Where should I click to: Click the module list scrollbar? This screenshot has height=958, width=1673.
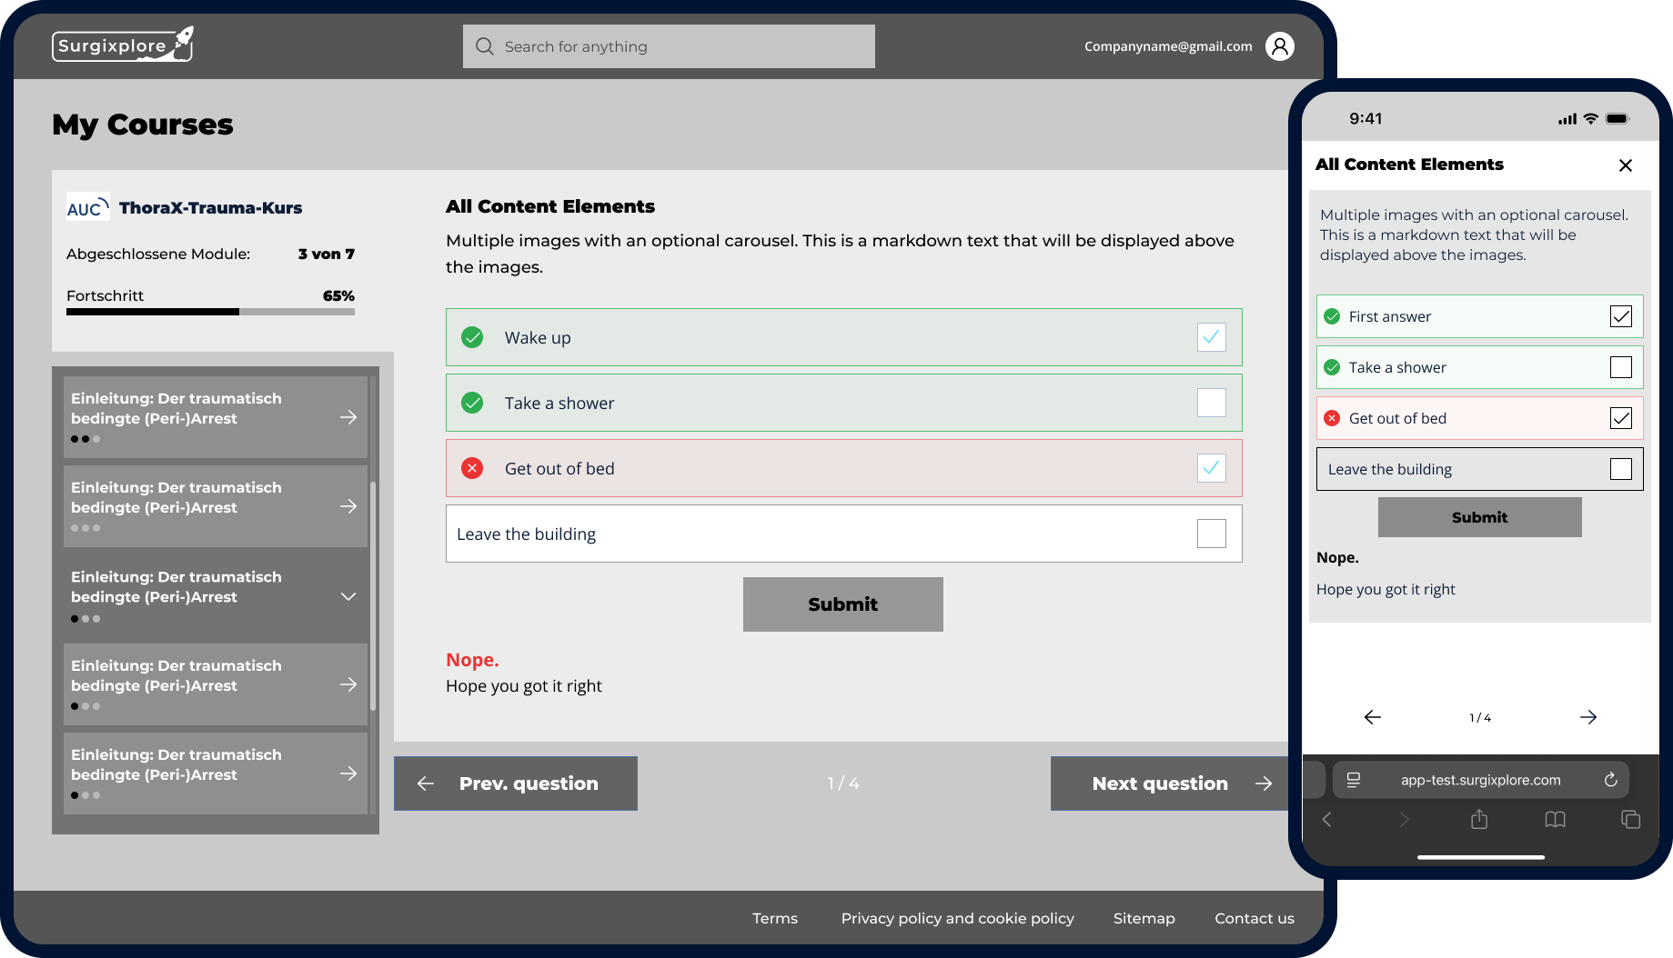373,596
